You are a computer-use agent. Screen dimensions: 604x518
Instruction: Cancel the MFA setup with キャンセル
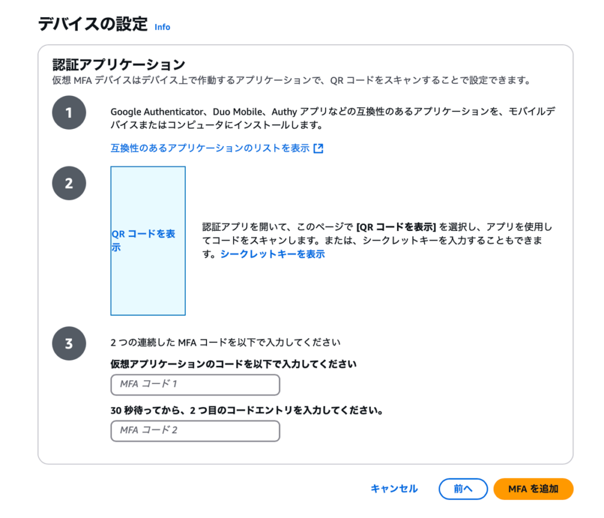click(393, 489)
